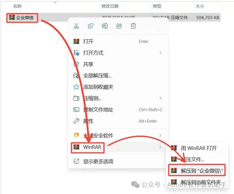Expand the WinRAR chevron arrow
Screen dimensions: 234x194
point(160,147)
